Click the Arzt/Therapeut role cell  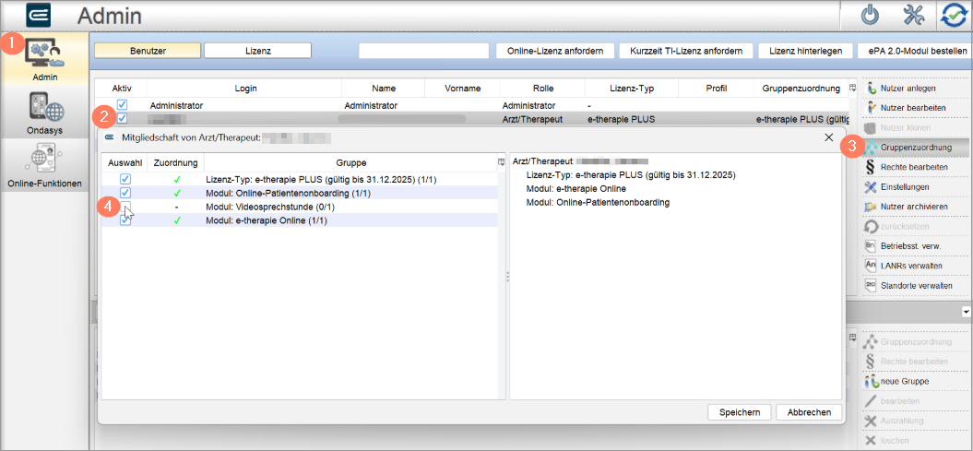tap(532, 118)
